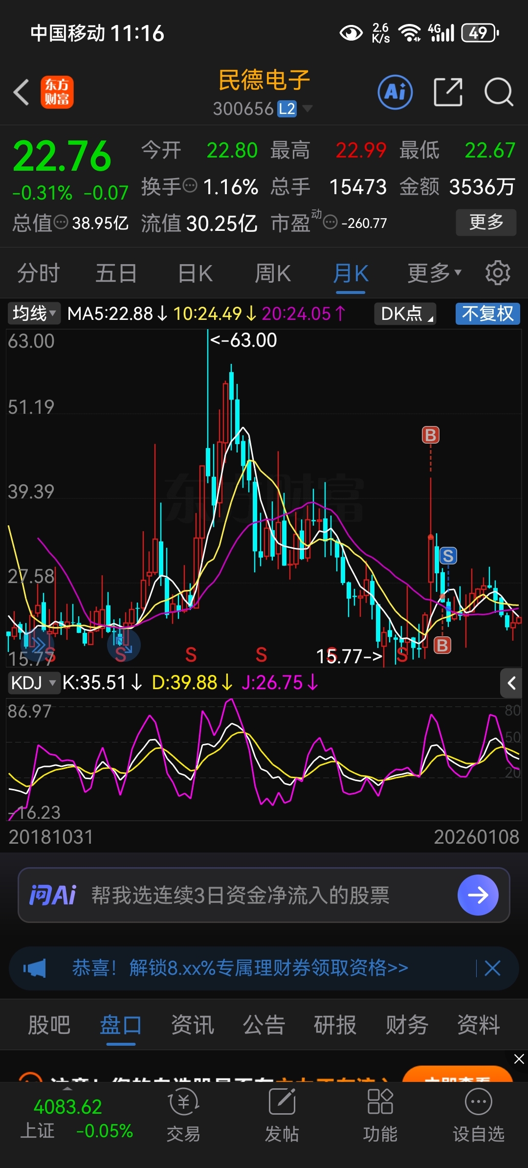This screenshot has width=528, height=1168.
Task: Switch to the 分时 chart tab
Action: point(38,273)
